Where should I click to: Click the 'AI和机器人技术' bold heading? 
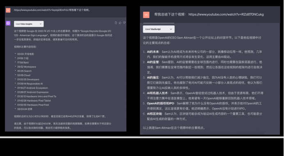158,93
